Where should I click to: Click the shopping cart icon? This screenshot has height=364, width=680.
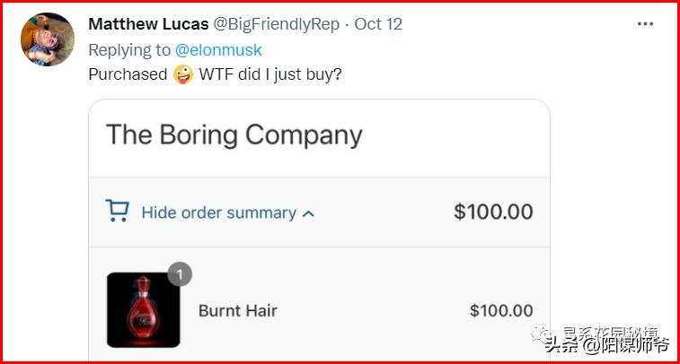pos(118,212)
